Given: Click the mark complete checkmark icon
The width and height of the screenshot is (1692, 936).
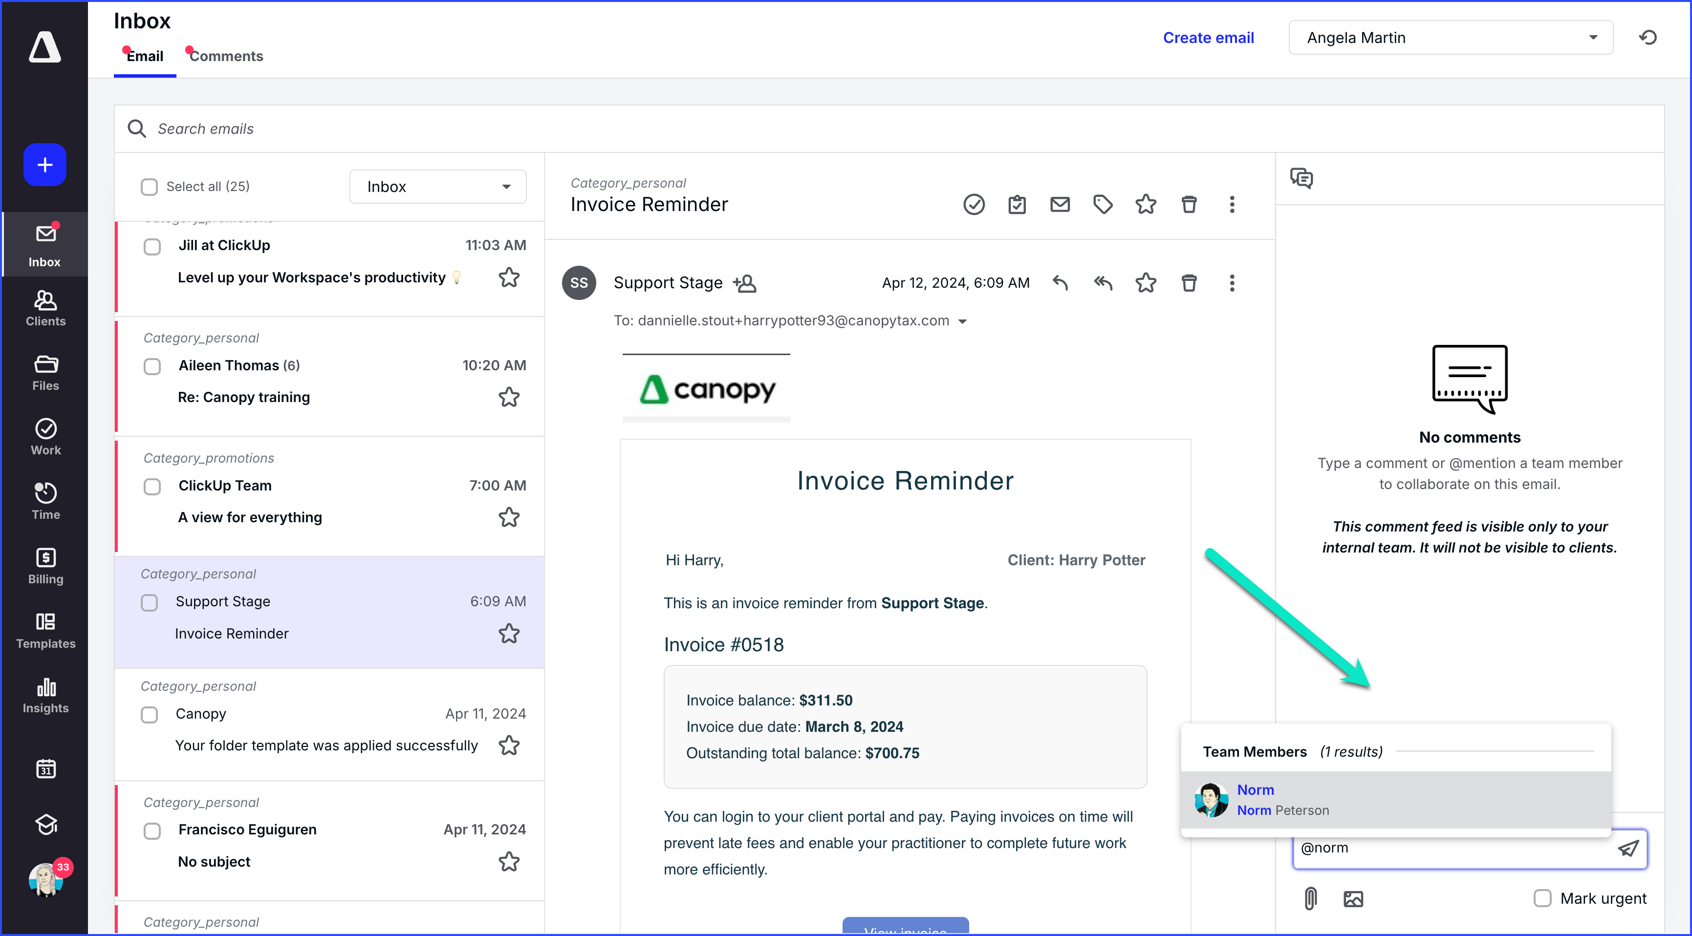Looking at the screenshot, I should 974,205.
